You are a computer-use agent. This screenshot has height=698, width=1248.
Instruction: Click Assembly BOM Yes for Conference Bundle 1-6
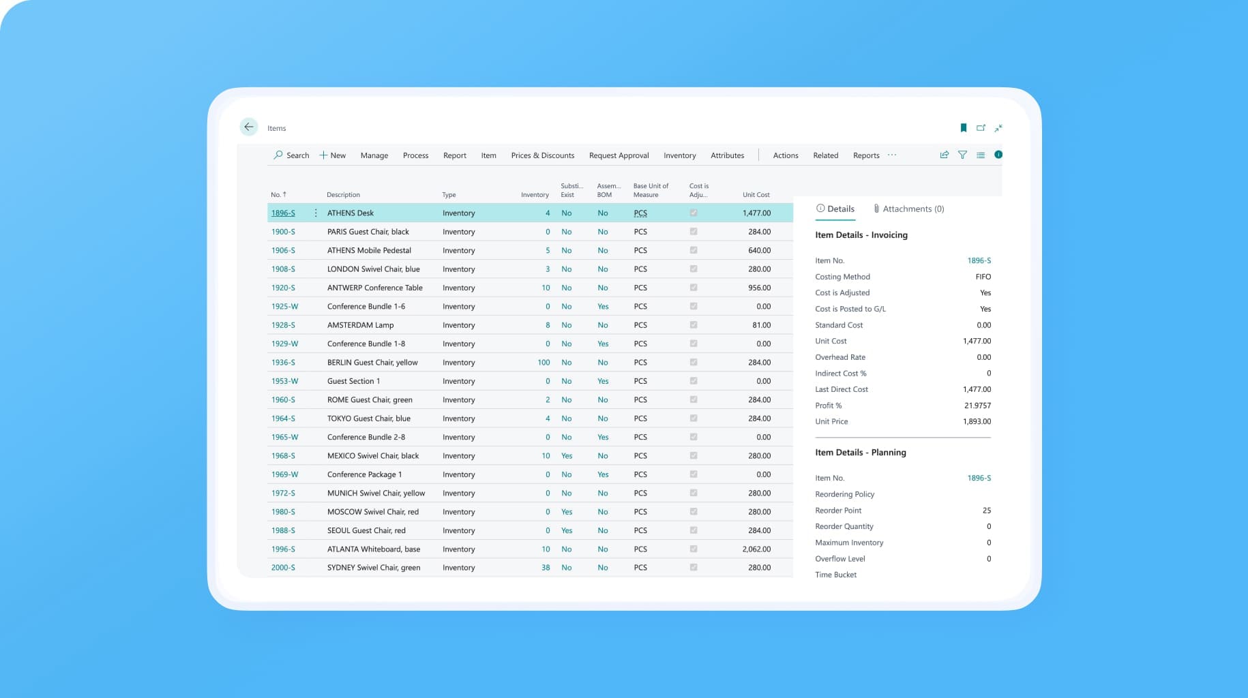click(603, 307)
